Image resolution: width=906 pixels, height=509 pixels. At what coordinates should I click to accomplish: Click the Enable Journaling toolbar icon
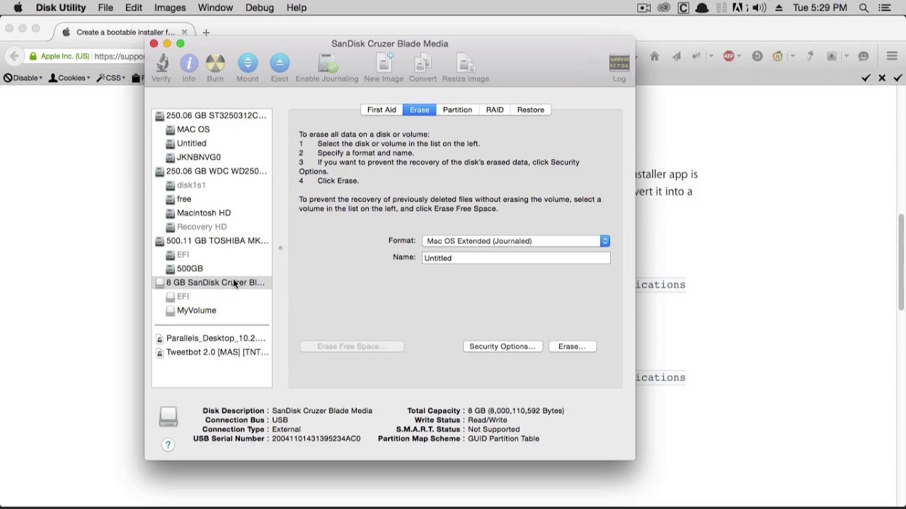[x=327, y=63]
